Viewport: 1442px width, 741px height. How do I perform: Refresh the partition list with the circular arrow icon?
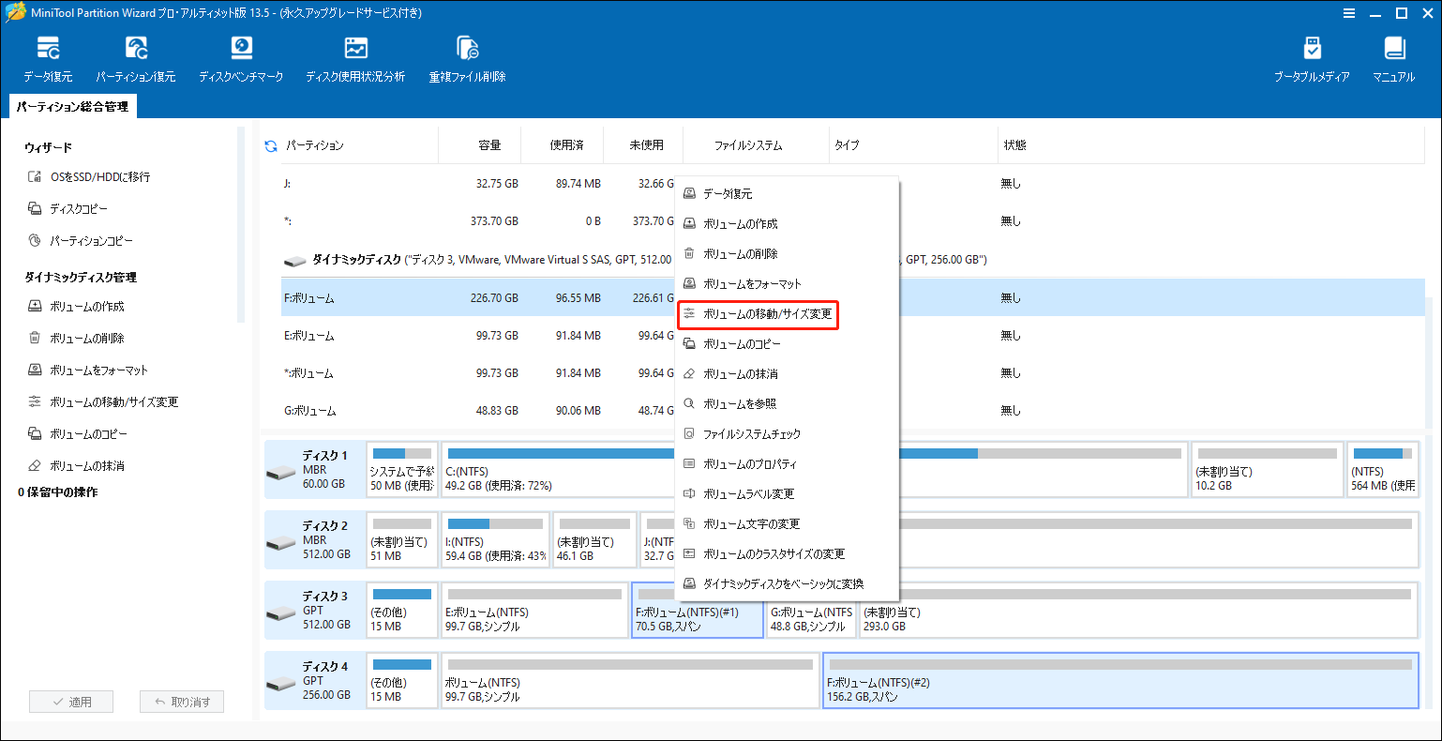[271, 144]
